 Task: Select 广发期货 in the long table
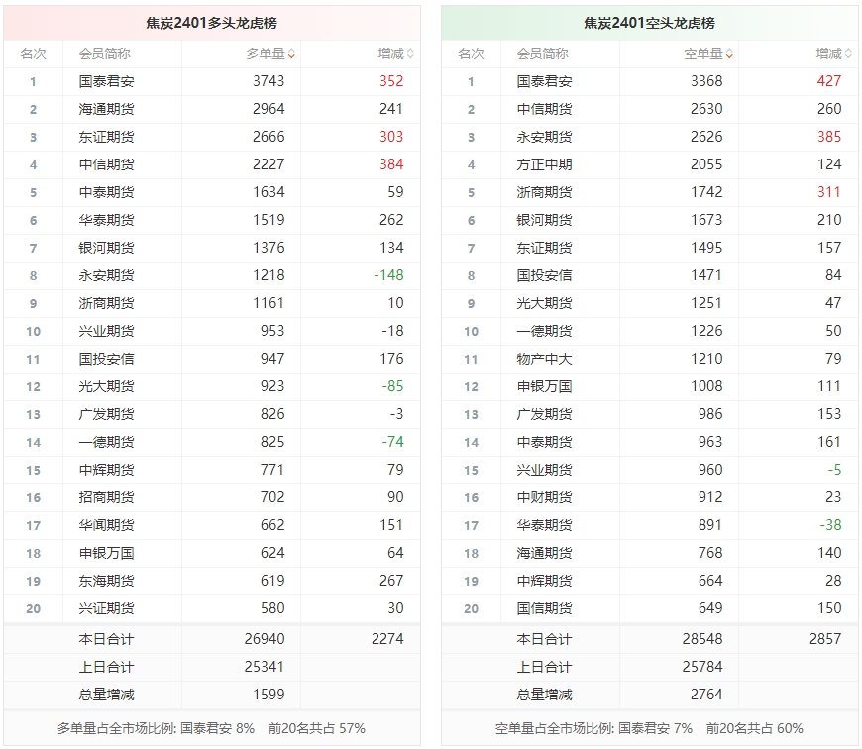tap(106, 414)
